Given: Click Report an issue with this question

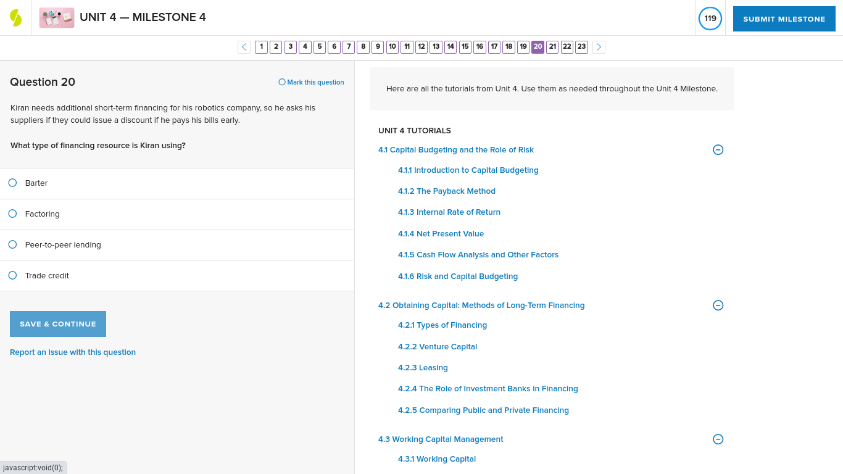Looking at the screenshot, I should coord(72,352).
